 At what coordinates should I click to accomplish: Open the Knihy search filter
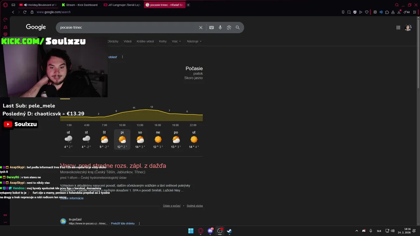tap(163, 41)
